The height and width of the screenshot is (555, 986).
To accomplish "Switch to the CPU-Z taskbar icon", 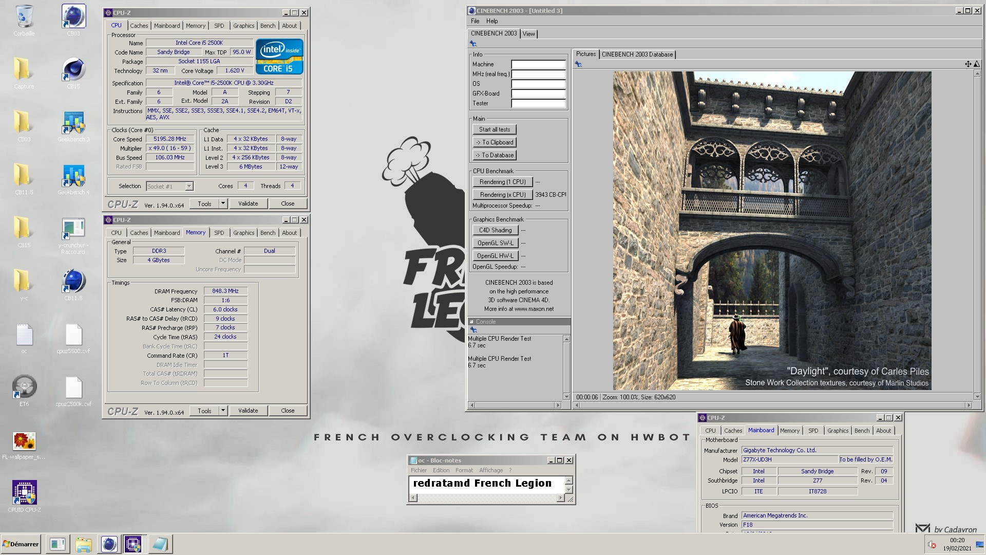I will (x=133, y=544).
